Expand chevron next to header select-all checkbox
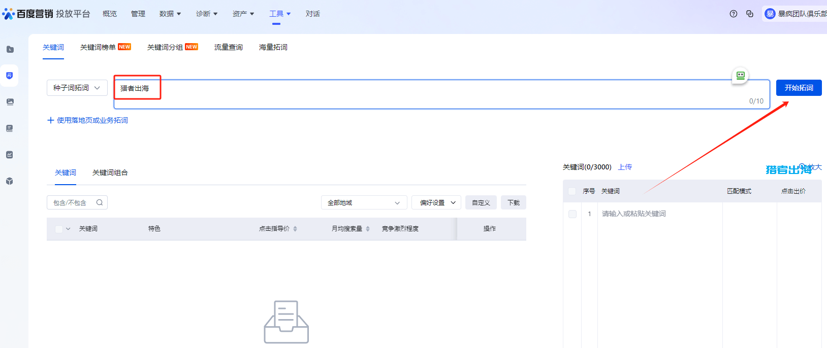The image size is (827, 348). (x=68, y=229)
